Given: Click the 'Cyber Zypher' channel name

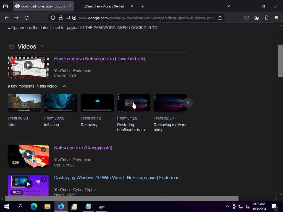Looking at the screenshot, I should [x=85, y=190].
